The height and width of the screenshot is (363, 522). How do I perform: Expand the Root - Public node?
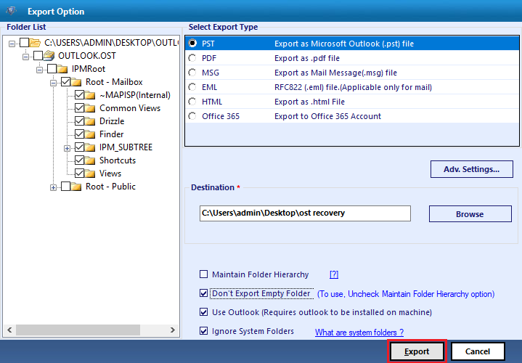53,187
